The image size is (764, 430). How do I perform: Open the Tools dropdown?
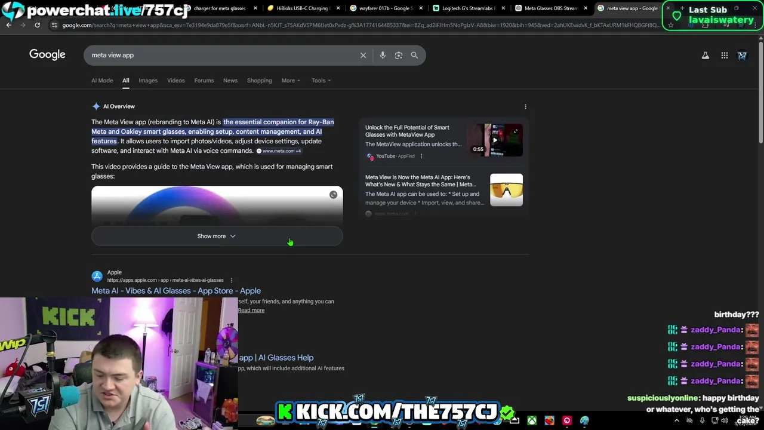321,81
